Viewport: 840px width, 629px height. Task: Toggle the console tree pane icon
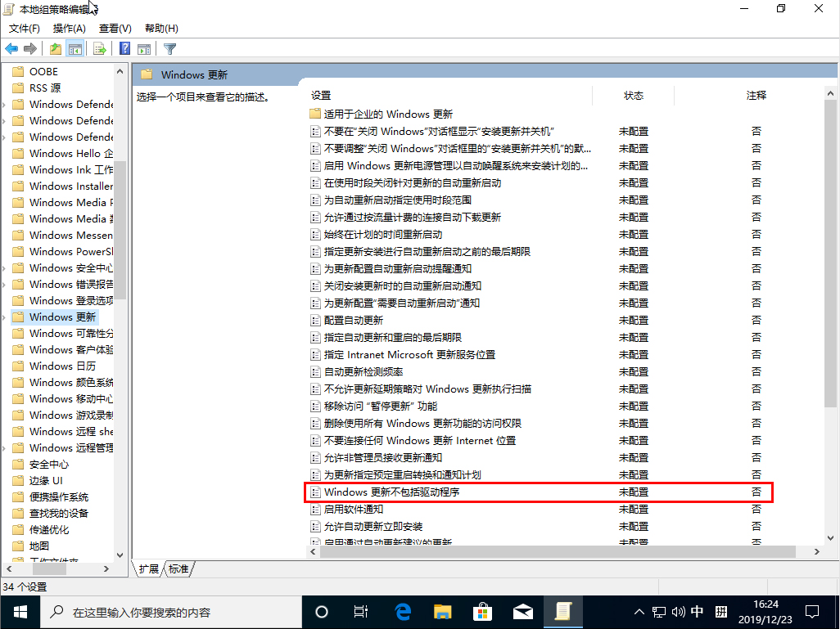75,48
